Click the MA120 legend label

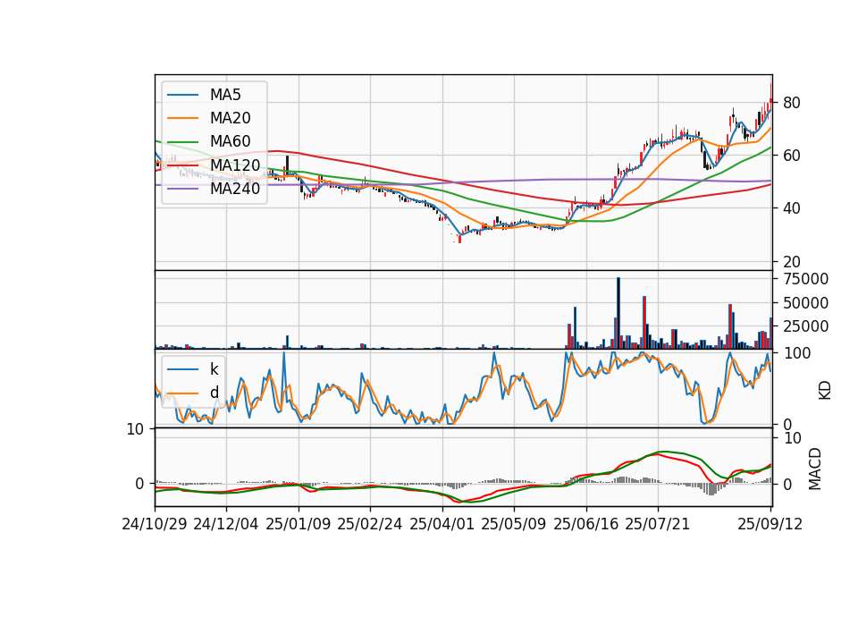tap(235, 165)
